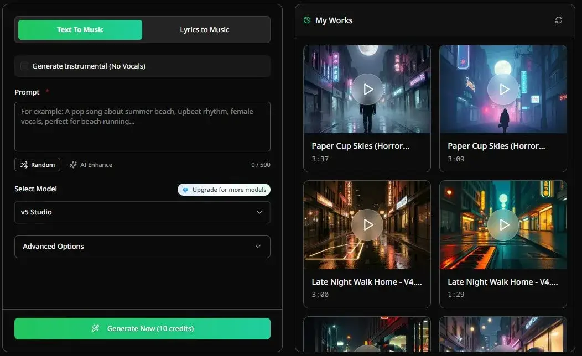Open the v5 Studio model dropdown
Viewport: 582px width, 356px height.
coord(142,212)
